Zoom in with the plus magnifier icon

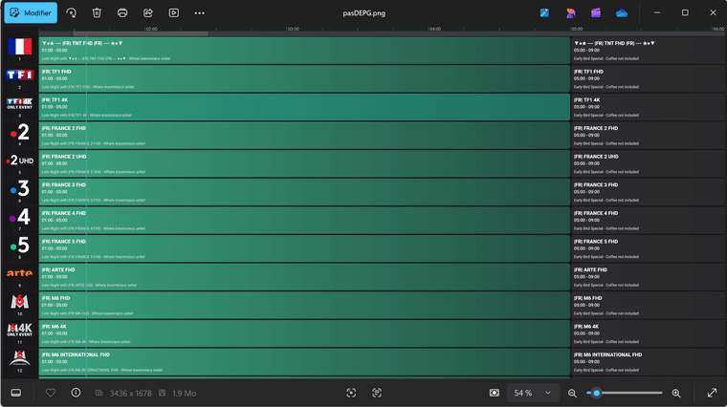pos(676,393)
